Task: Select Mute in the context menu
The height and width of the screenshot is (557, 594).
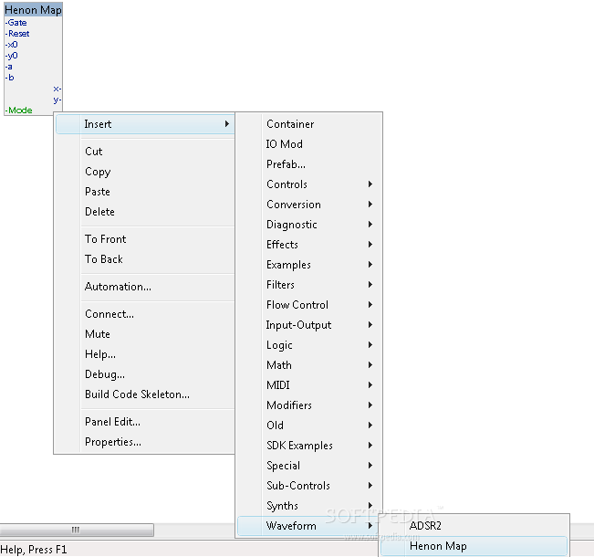Action: 145,334
